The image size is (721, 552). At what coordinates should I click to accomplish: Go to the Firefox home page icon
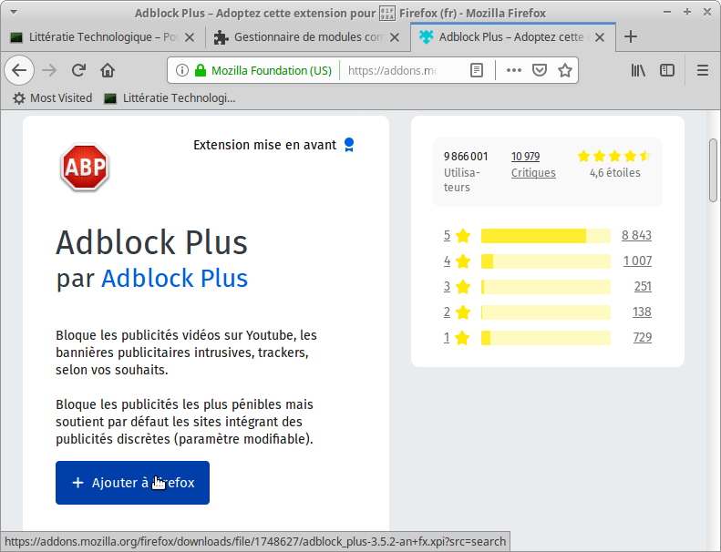click(108, 70)
